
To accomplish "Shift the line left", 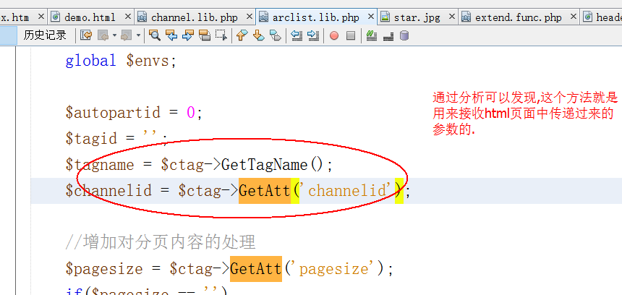I will [297, 35].
